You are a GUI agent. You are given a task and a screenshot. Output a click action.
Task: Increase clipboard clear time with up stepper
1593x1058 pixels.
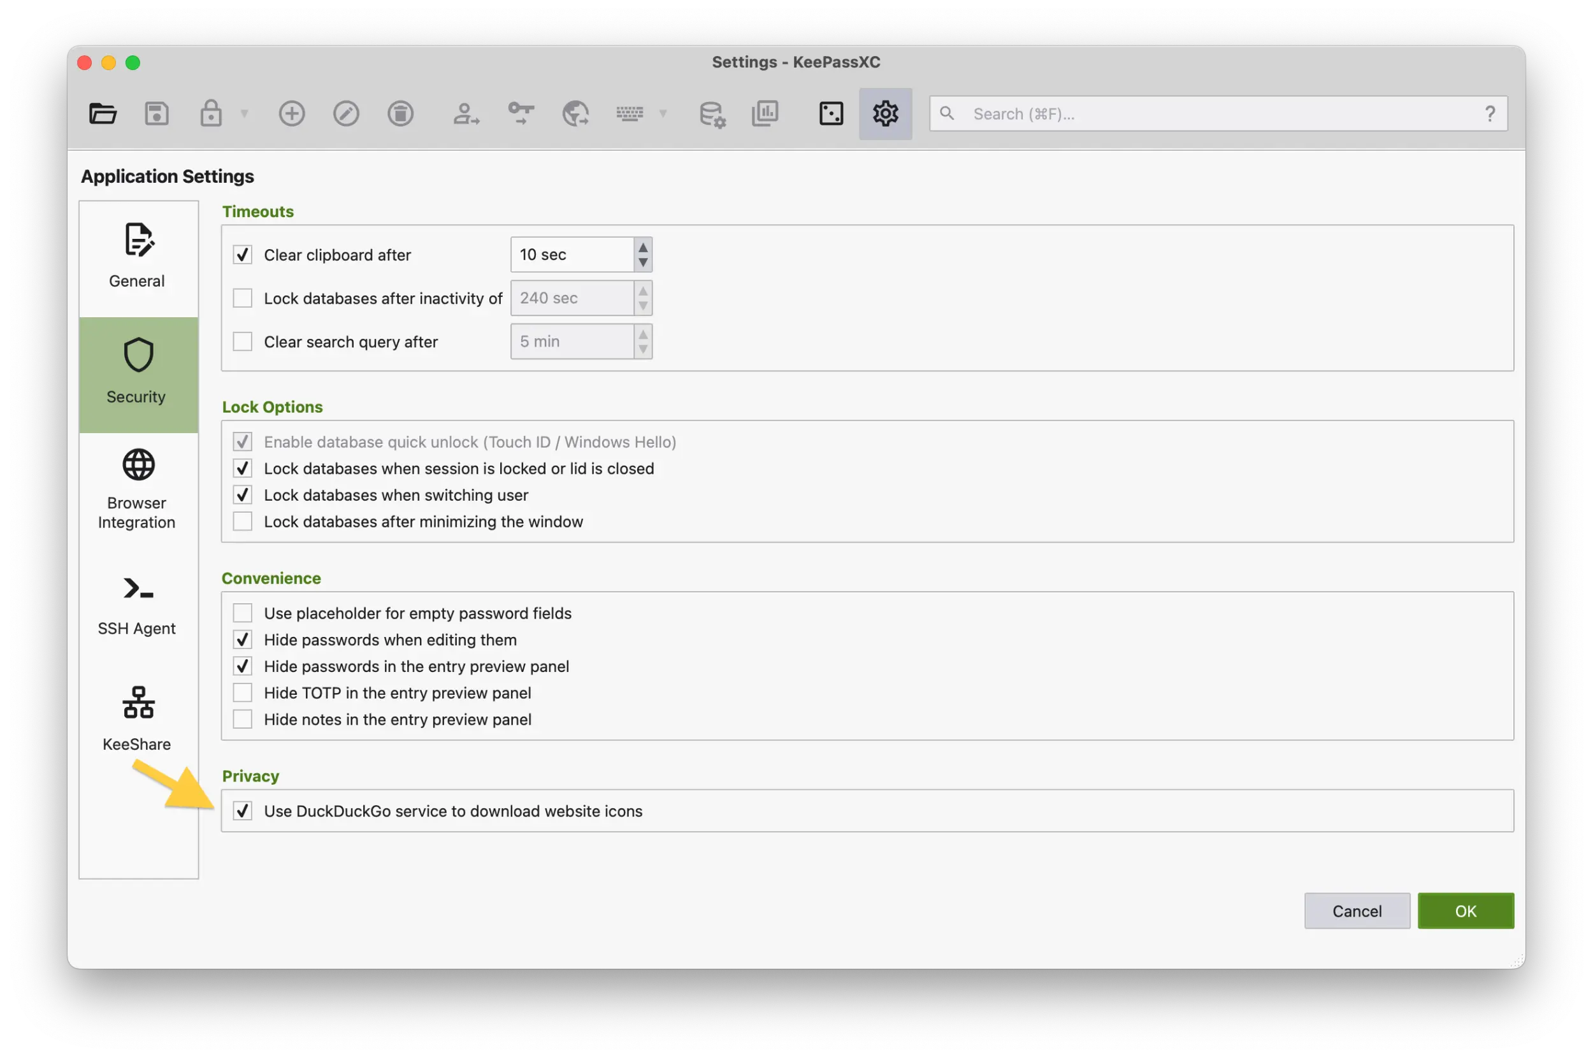click(644, 247)
